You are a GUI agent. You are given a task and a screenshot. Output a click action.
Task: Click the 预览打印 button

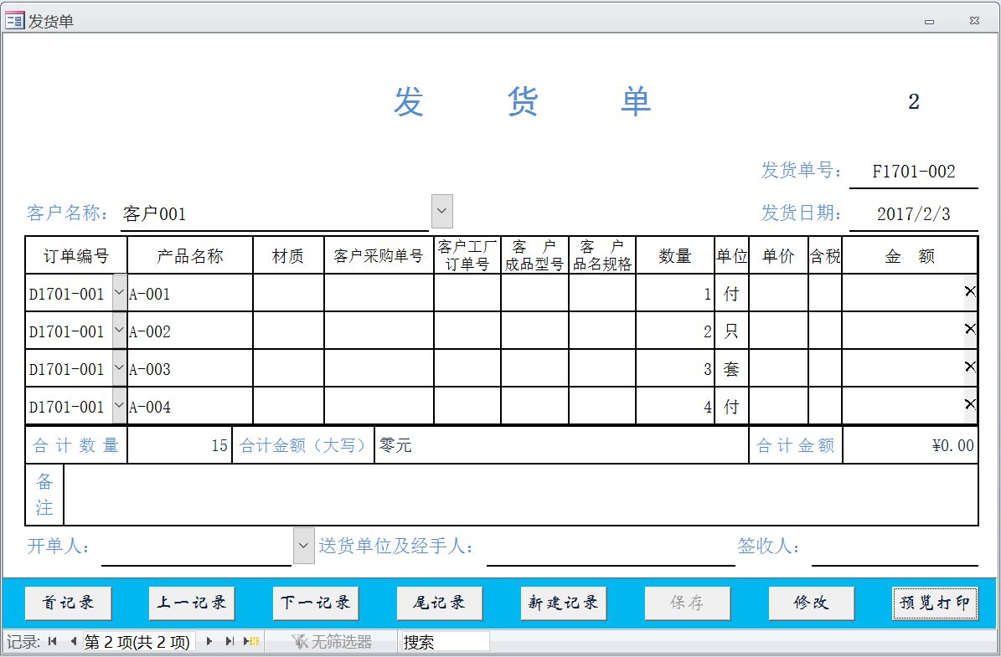click(x=934, y=603)
